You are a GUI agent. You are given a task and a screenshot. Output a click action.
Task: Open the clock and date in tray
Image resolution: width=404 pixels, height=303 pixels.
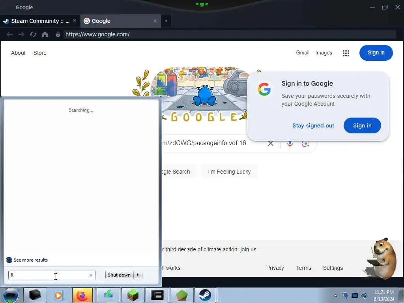click(383, 296)
